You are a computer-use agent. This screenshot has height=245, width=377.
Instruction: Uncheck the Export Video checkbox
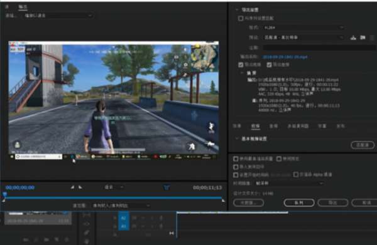[x=241, y=65]
